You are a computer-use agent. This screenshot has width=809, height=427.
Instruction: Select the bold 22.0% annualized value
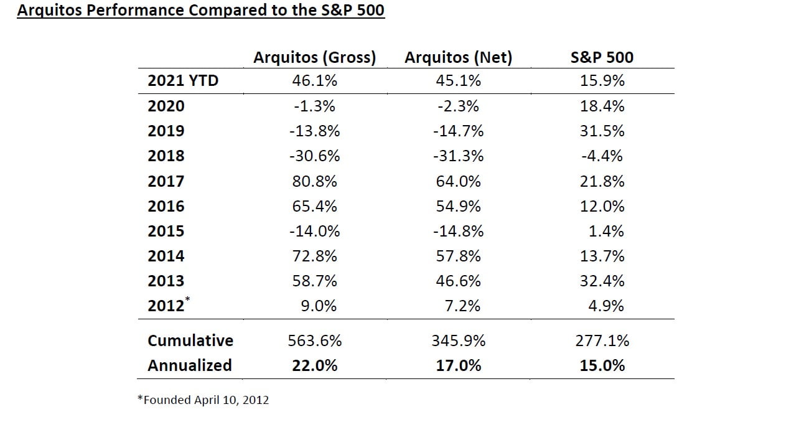pyautogui.click(x=314, y=365)
